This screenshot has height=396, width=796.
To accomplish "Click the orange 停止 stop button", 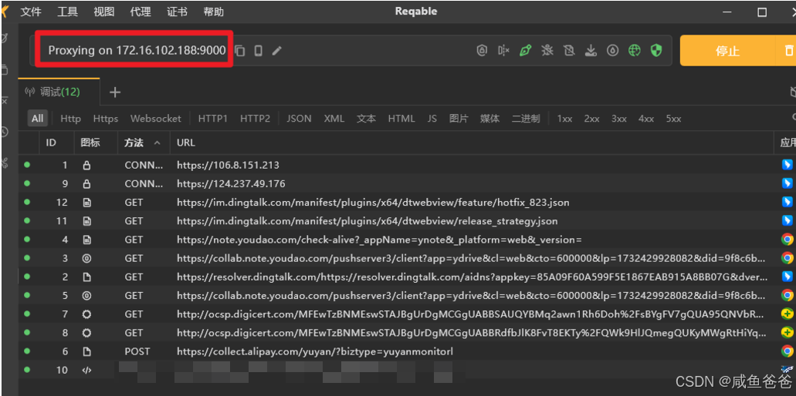I will (x=727, y=51).
